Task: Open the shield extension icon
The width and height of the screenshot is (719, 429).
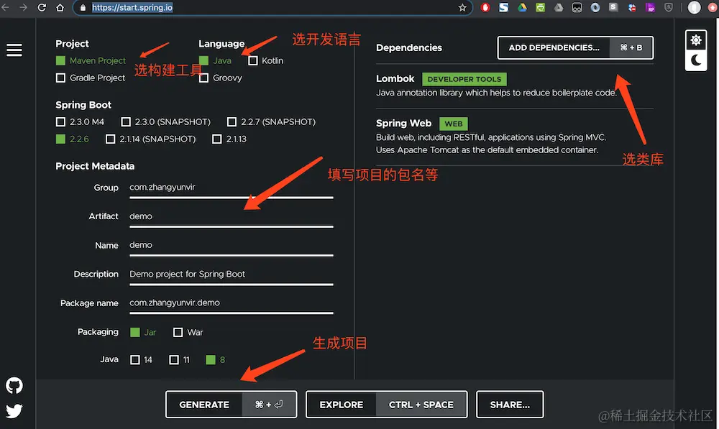Action: (669, 7)
